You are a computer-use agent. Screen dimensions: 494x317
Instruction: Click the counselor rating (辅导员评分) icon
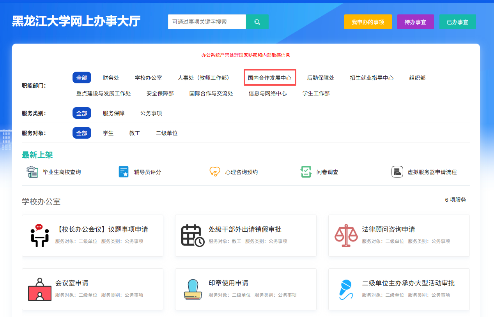click(124, 172)
